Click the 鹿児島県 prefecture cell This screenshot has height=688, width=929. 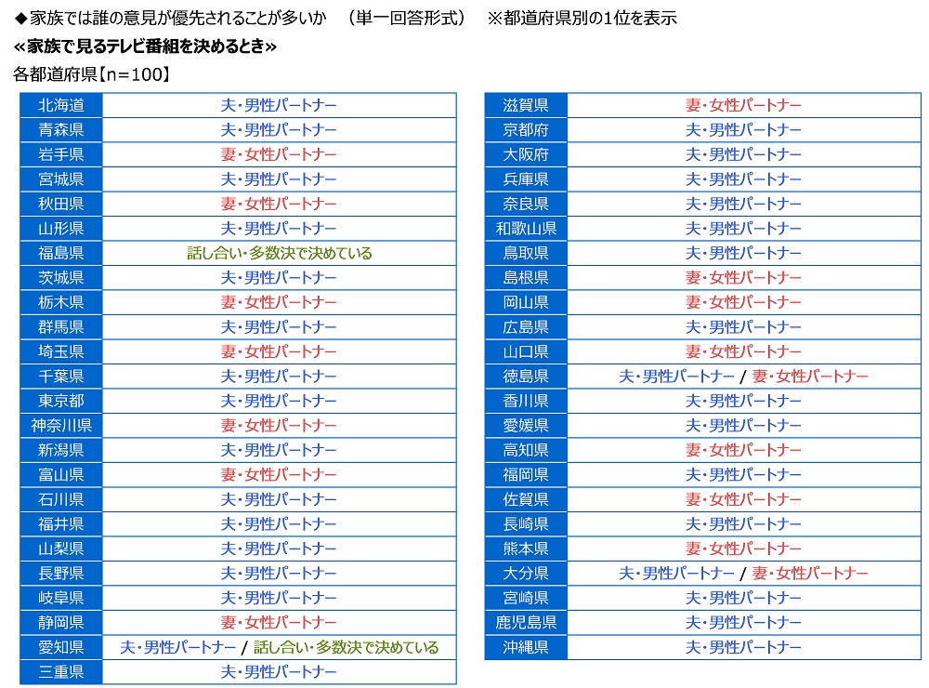coord(526,622)
